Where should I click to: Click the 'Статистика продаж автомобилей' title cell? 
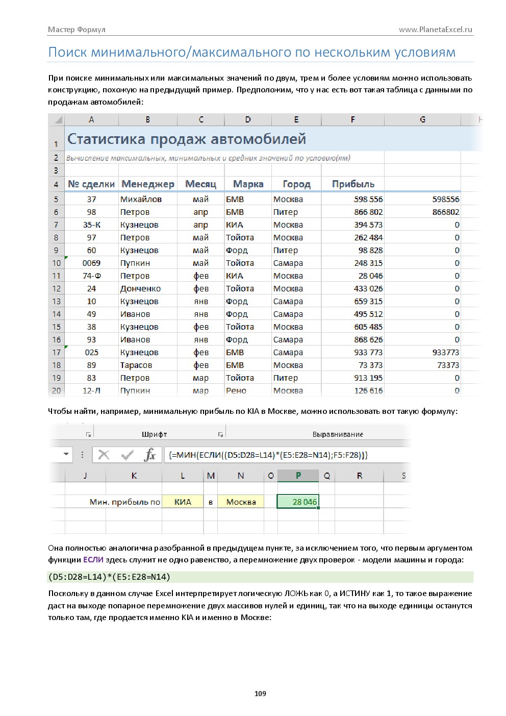187,139
